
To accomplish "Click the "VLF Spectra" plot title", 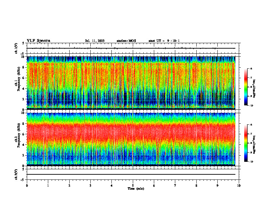I will [x=38, y=41].
